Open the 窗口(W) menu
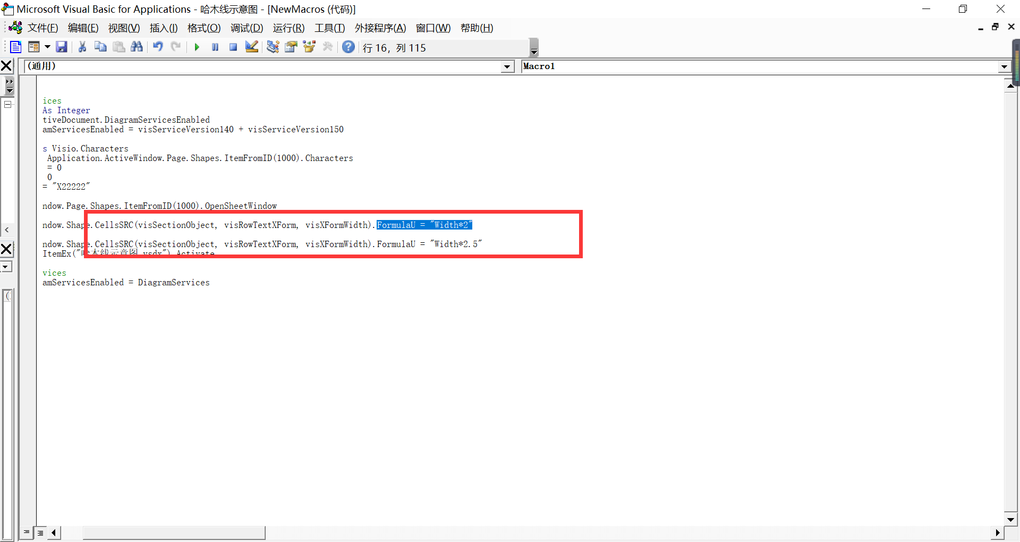The height and width of the screenshot is (542, 1020). pos(433,28)
